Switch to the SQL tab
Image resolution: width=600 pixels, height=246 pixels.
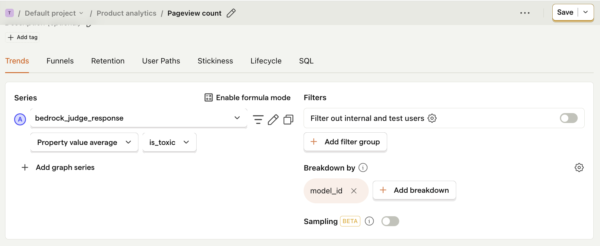[306, 61]
